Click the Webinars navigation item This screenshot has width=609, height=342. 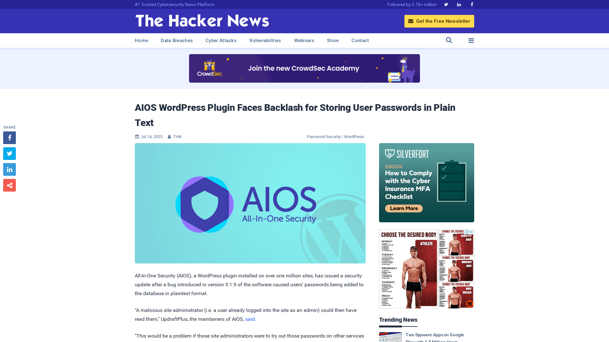click(x=304, y=41)
